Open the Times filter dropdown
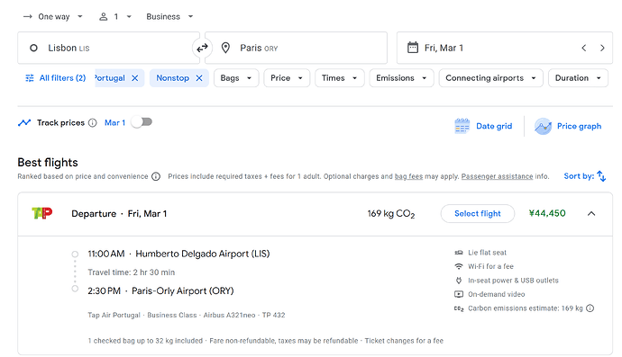Image resolution: width=622 pixels, height=357 pixels. point(340,78)
